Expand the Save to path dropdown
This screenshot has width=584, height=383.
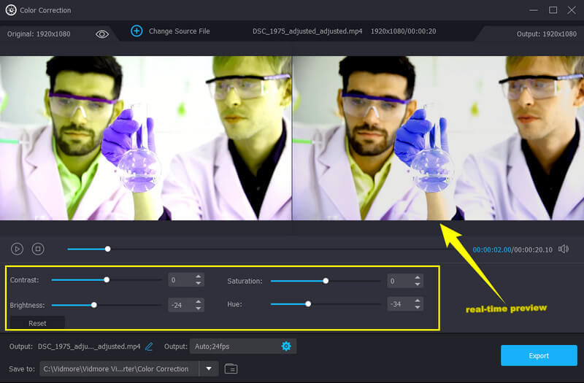pos(209,368)
